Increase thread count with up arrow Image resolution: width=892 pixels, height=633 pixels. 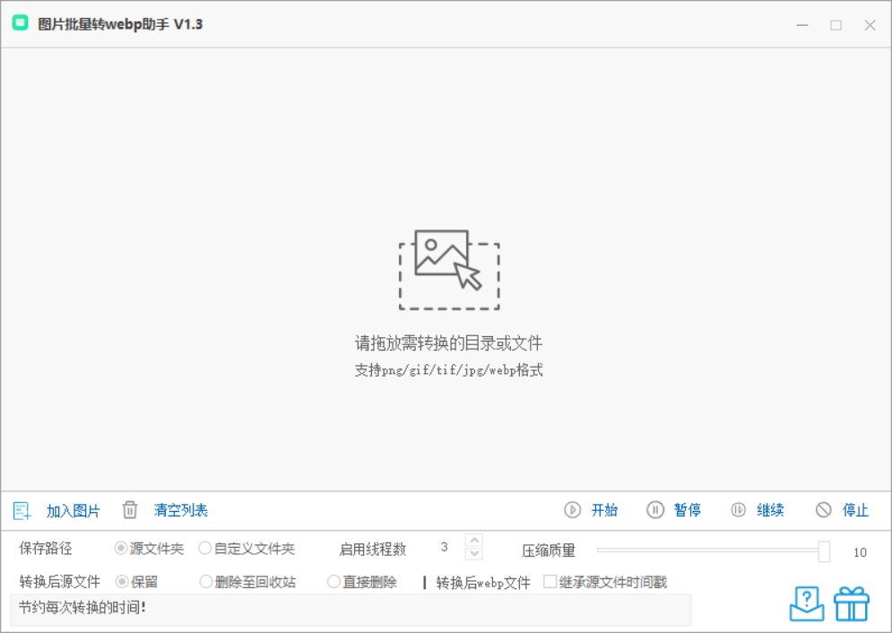point(474,540)
